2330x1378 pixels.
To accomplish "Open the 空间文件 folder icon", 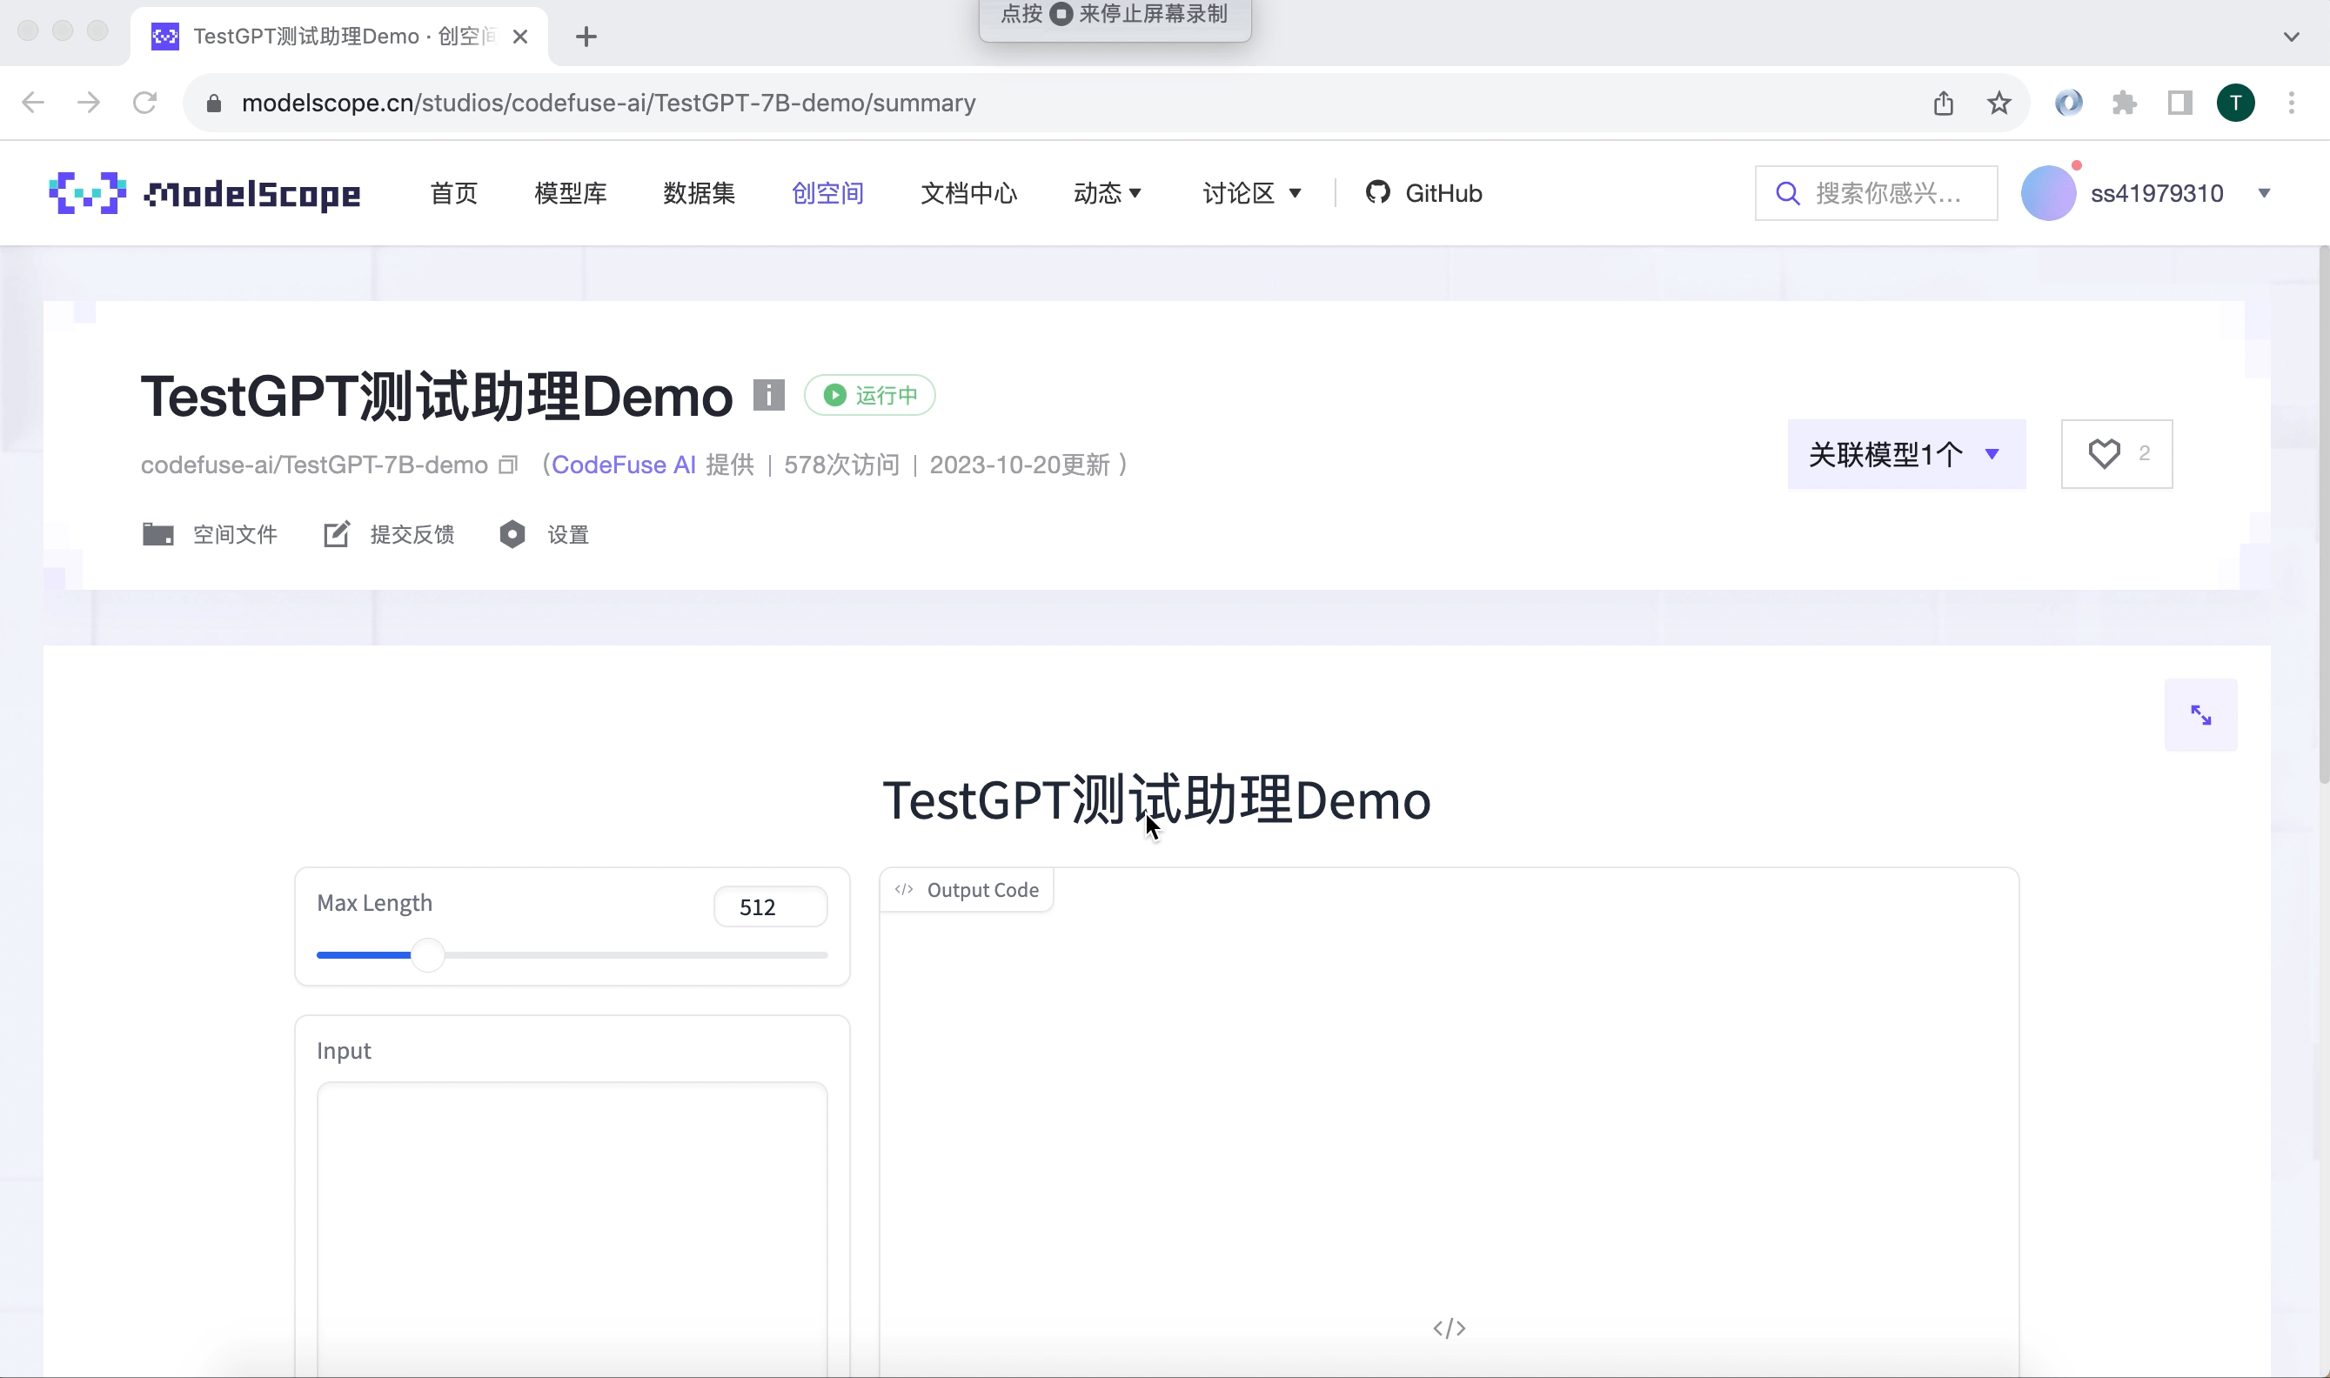I will coord(157,534).
